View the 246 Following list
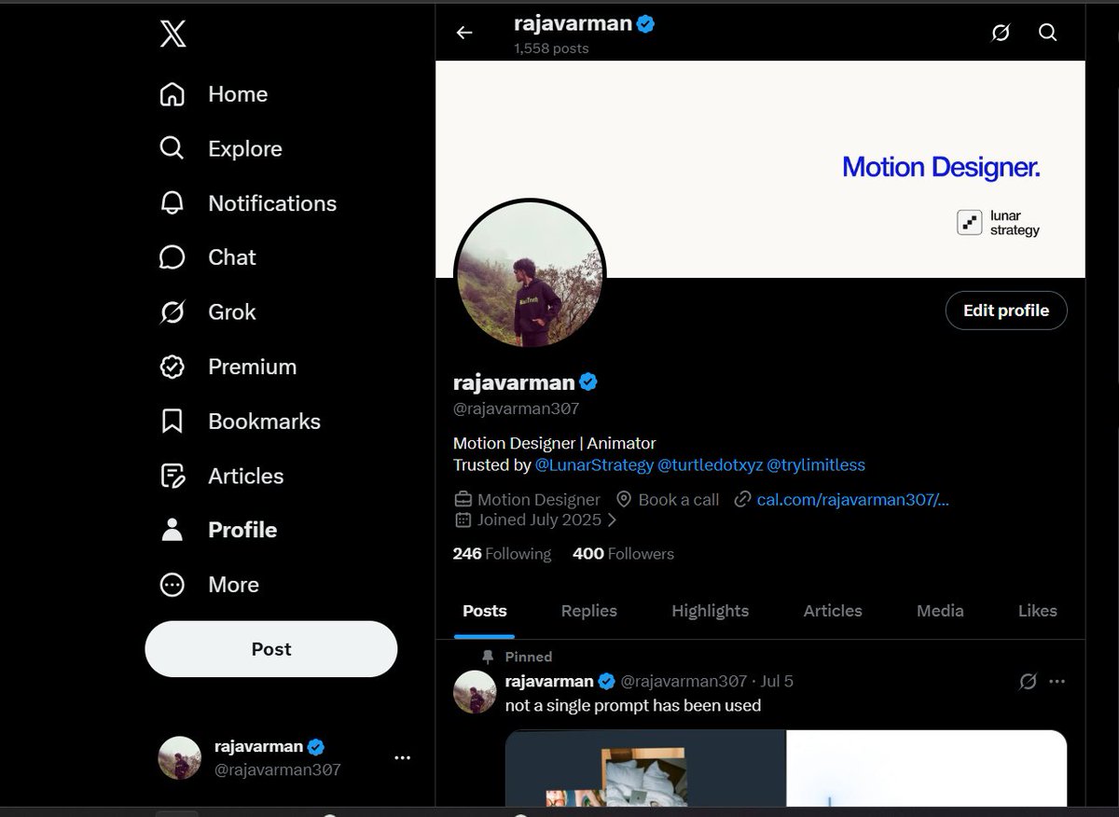The height and width of the screenshot is (817, 1119). pos(502,554)
